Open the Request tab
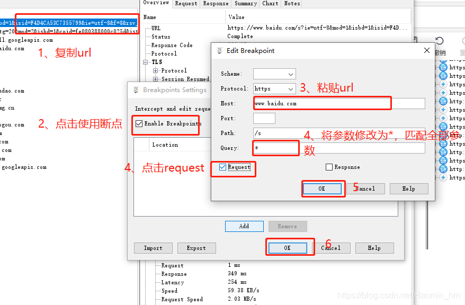This screenshot has width=465, height=305. pos(186,4)
